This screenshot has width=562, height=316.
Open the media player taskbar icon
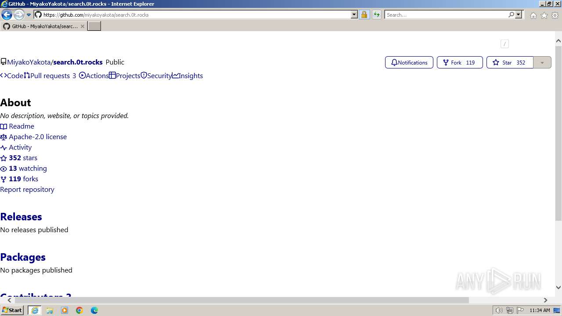[65, 310]
